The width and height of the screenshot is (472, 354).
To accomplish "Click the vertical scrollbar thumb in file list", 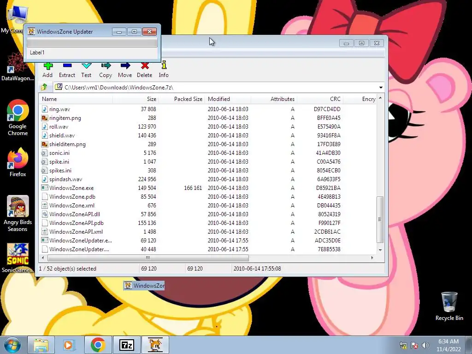I will (380, 219).
